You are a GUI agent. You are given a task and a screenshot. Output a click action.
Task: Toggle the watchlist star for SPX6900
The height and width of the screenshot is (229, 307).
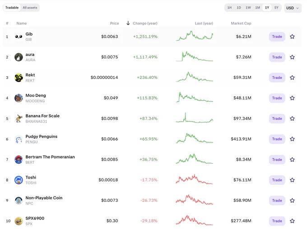coord(292,221)
